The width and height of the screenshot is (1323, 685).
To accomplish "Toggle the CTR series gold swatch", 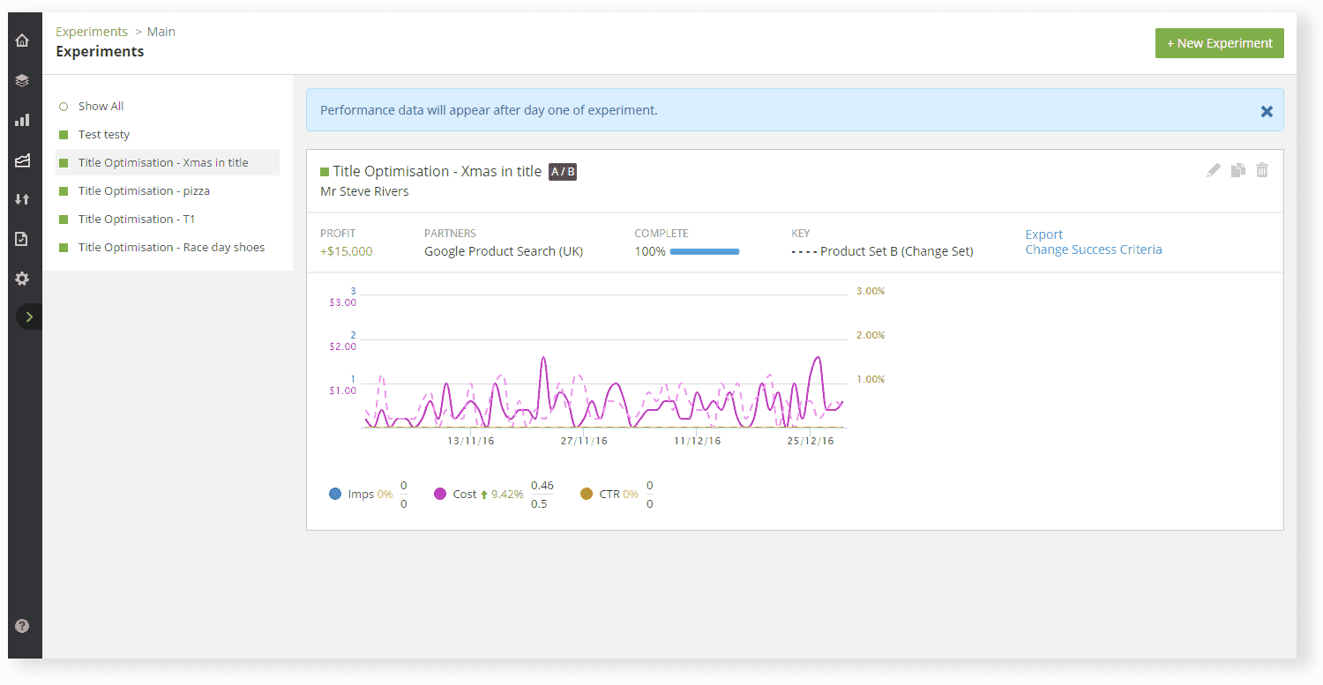I will click(x=587, y=495).
